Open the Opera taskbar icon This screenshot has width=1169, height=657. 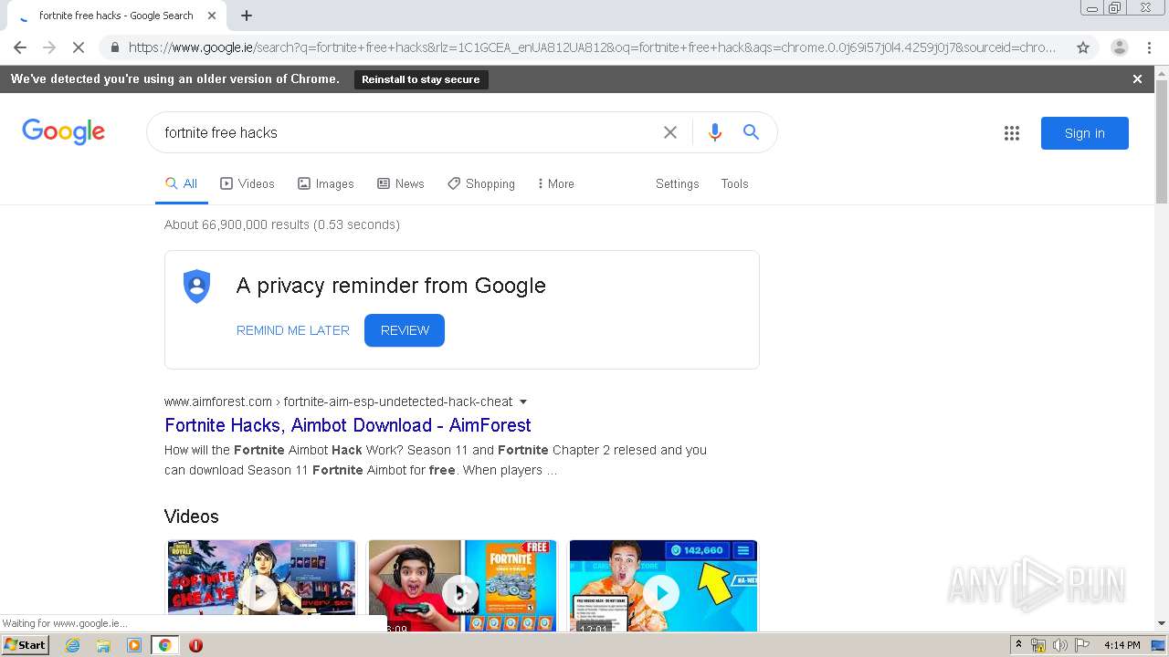(x=195, y=645)
